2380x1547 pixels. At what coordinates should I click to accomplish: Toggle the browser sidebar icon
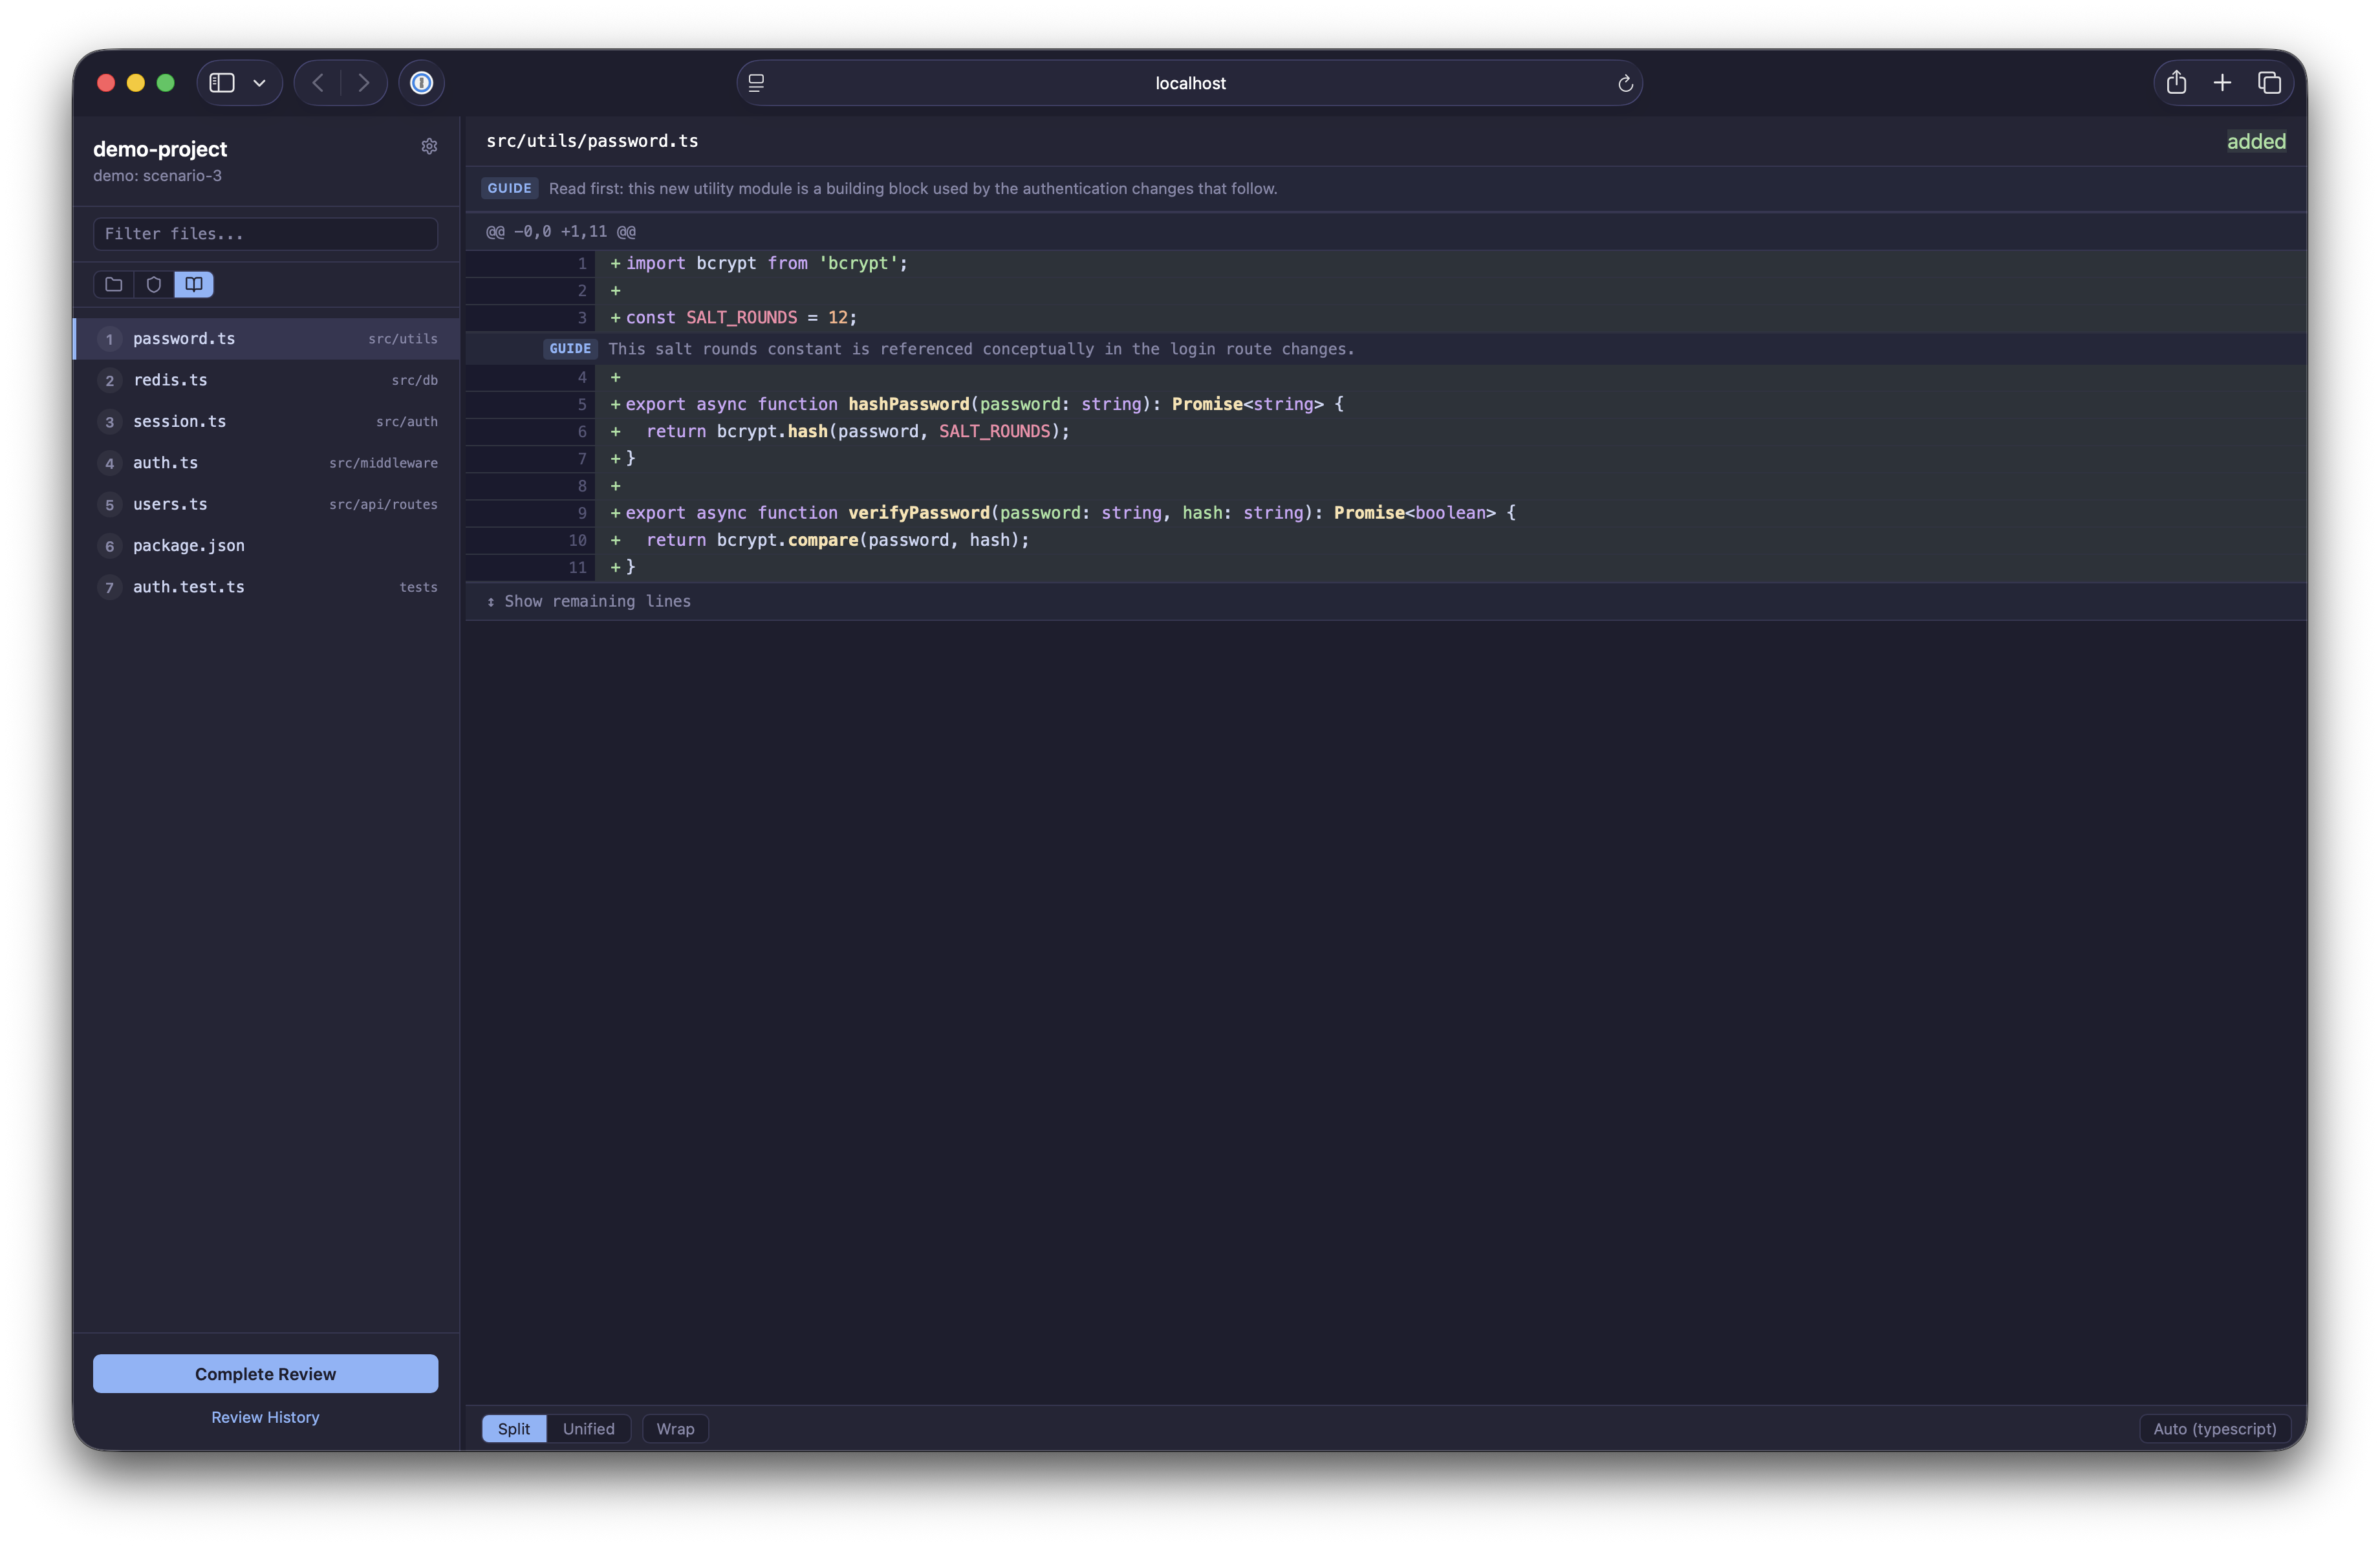tap(221, 82)
